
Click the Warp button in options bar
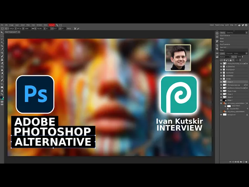69,28
